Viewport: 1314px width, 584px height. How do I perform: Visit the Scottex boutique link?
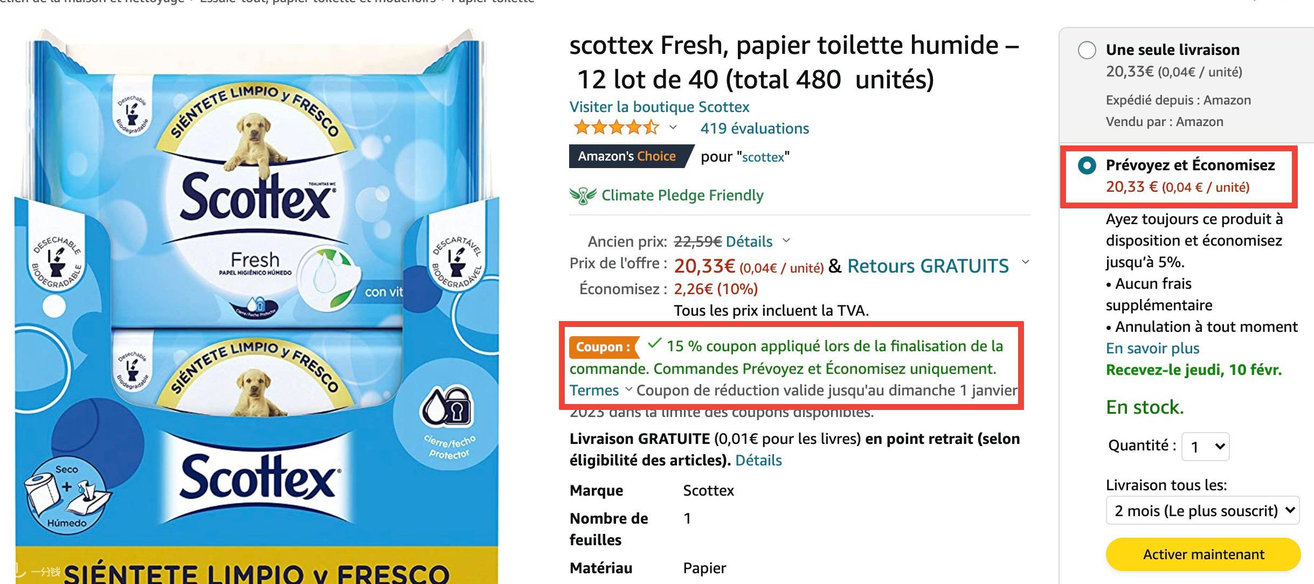[659, 107]
